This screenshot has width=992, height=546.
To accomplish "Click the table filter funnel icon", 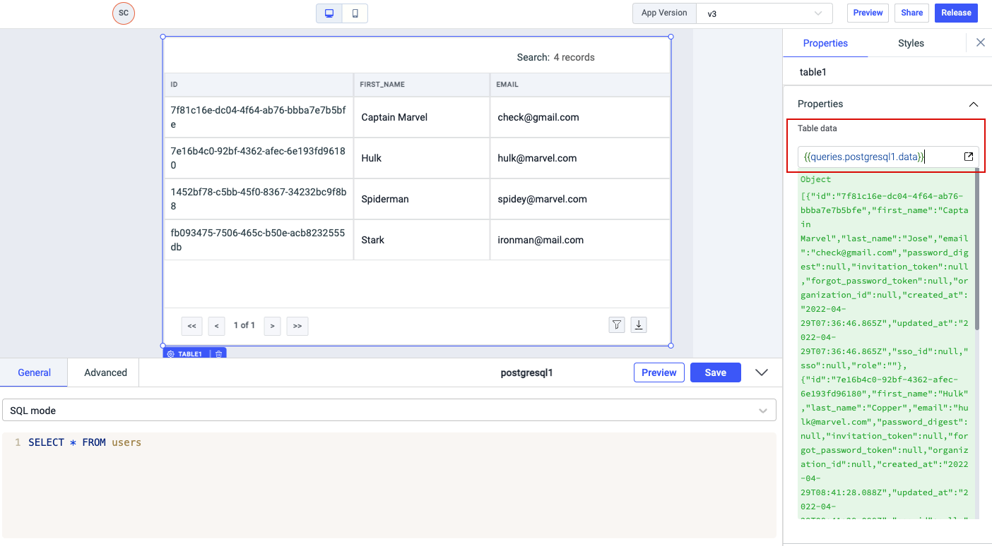I will pyautogui.click(x=617, y=324).
